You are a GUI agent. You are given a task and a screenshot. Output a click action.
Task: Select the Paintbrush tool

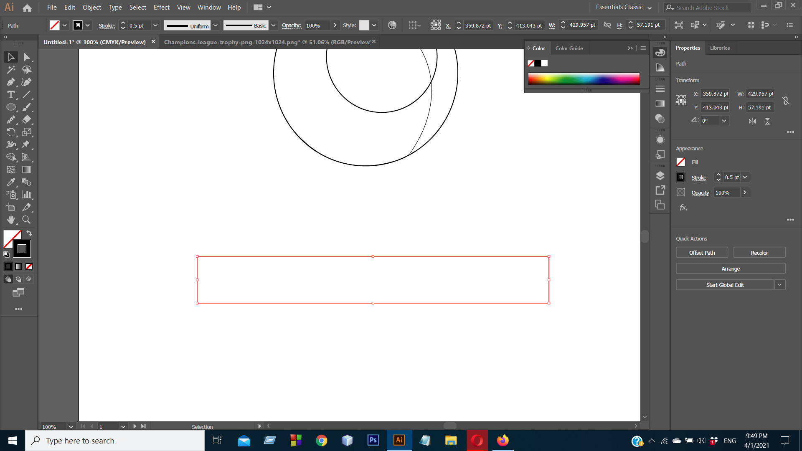click(27, 107)
